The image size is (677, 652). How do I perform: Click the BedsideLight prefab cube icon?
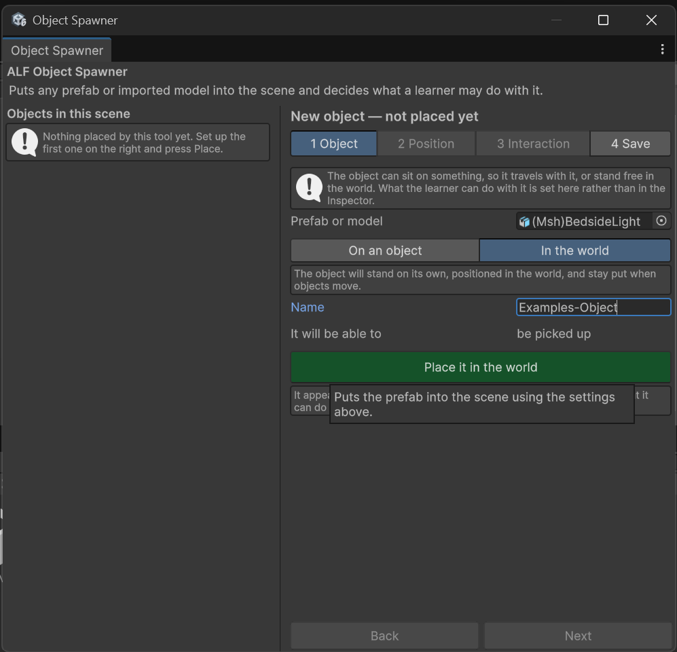(x=524, y=222)
